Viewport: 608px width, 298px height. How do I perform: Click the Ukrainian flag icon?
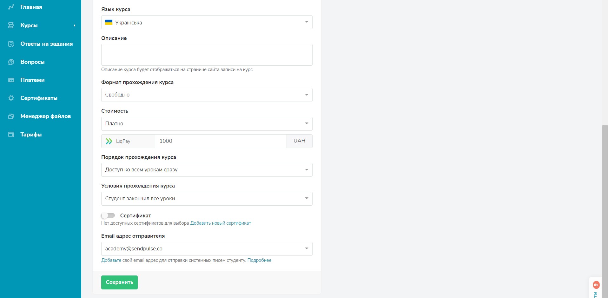109,23
